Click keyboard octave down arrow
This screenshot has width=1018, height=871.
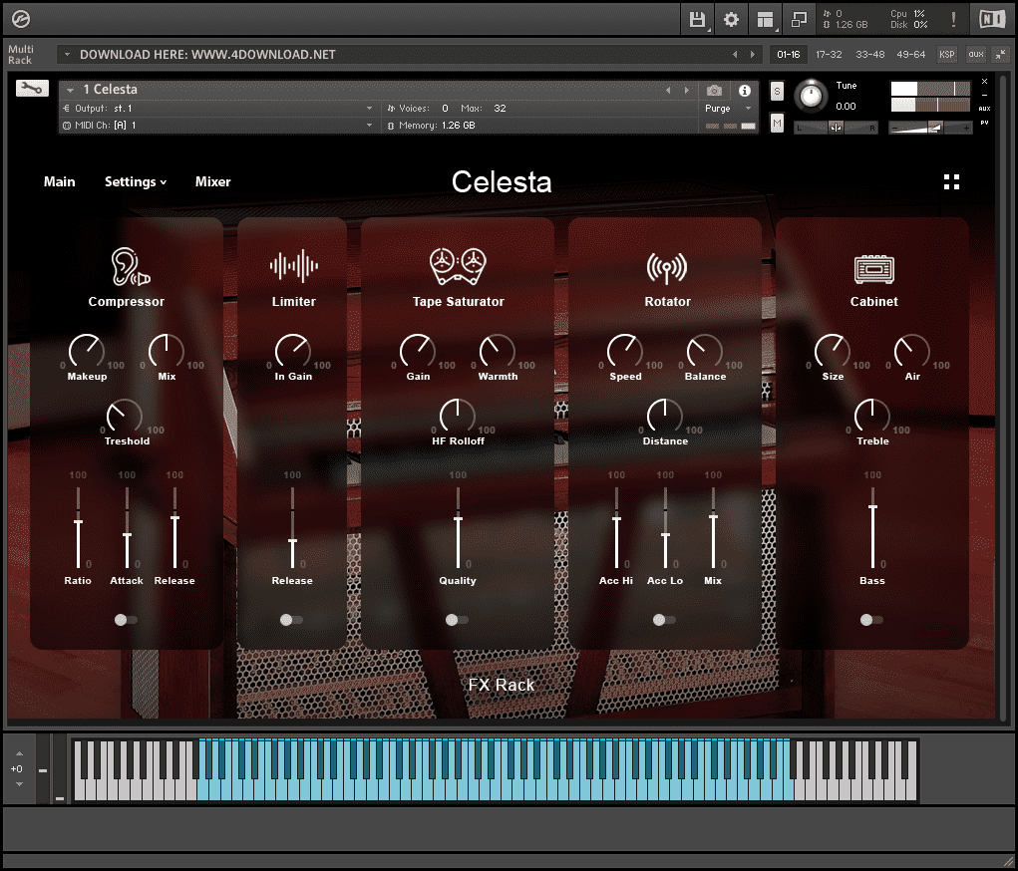(19, 784)
